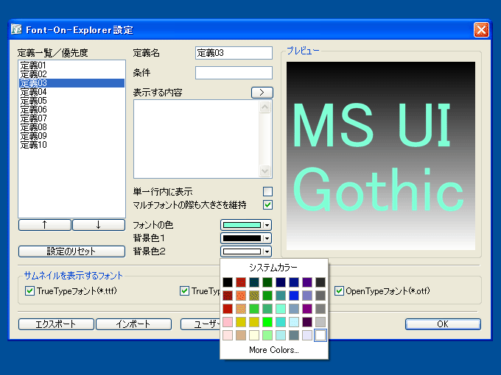Open the > button beside 表示する内容
This screenshot has width=501, height=375.
[x=262, y=93]
